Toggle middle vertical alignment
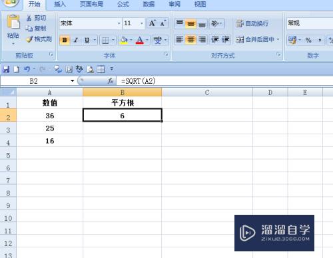 coord(190,23)
